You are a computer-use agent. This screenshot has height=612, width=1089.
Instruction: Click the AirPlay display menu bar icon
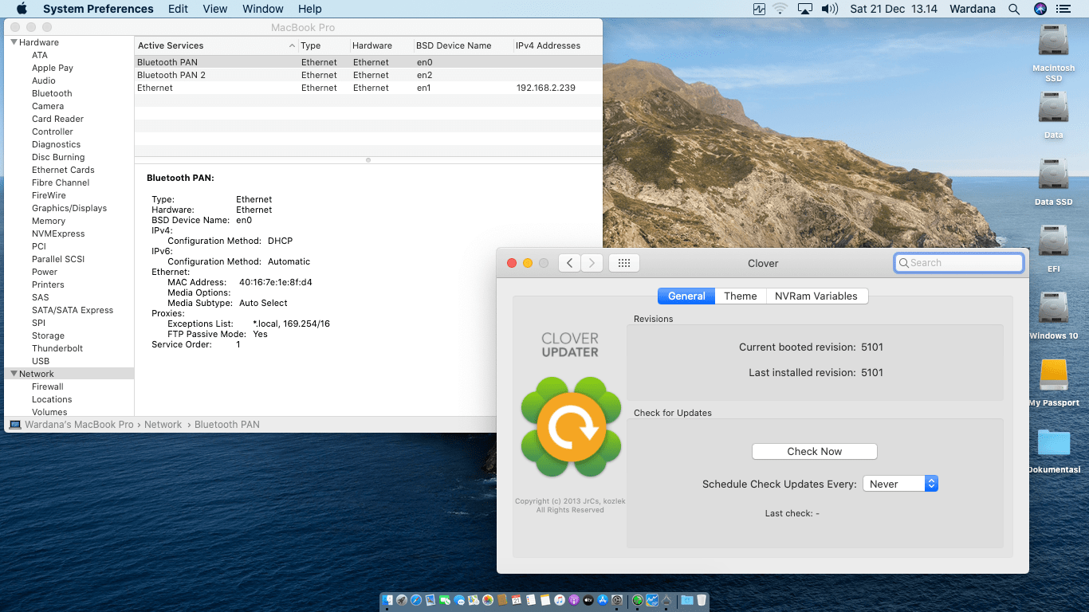click(x=805, y=9)
